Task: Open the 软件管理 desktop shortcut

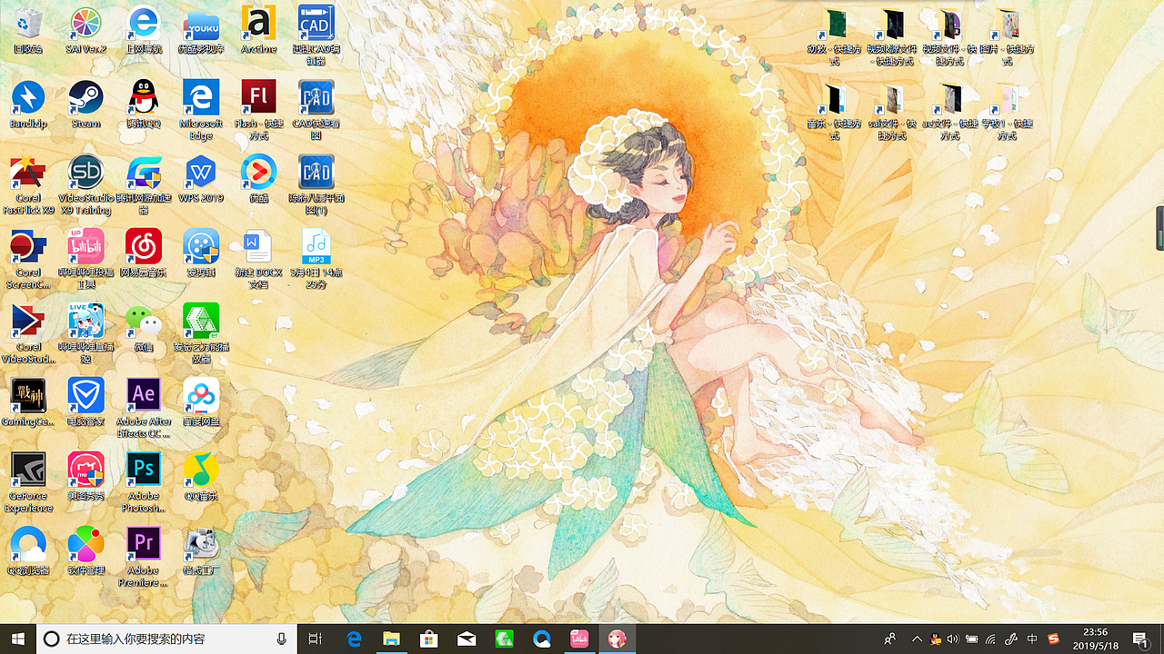Action: pyautogui.click(x=86, y=551)
